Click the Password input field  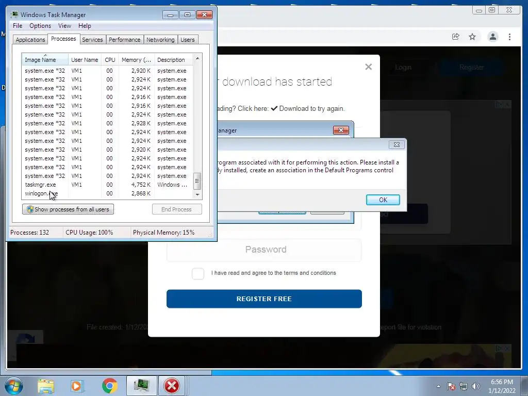(264, 250)
